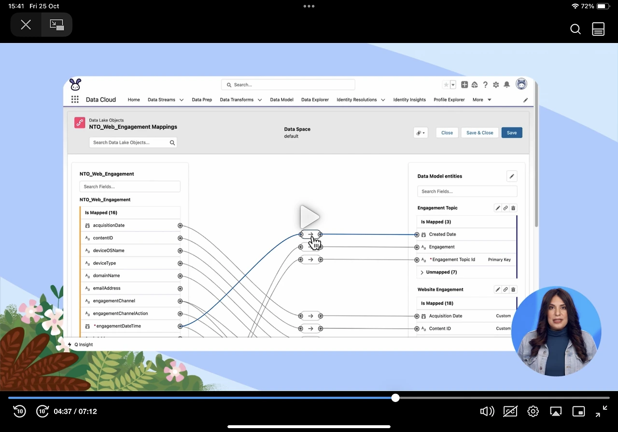The height and width of the screenshot is (432, 618).
Task: Tap the picture-in-picture icon beside the X
Action: pyautogui.click(x=57, y=25)
